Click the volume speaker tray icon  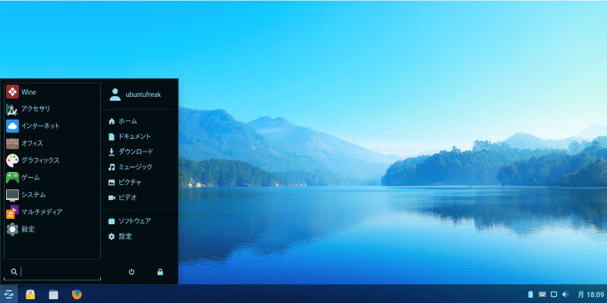(565, 295)
